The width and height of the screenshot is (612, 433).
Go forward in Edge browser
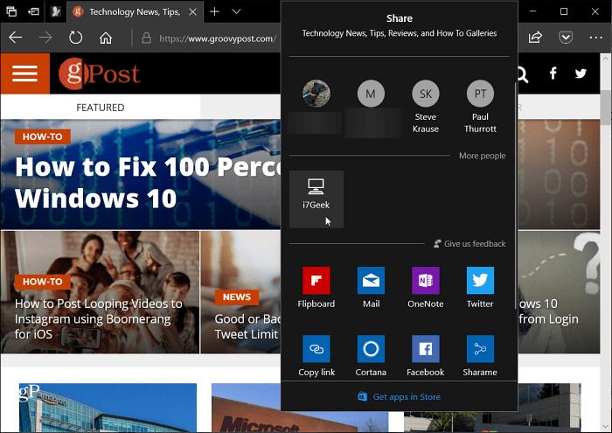coord(45,38)
